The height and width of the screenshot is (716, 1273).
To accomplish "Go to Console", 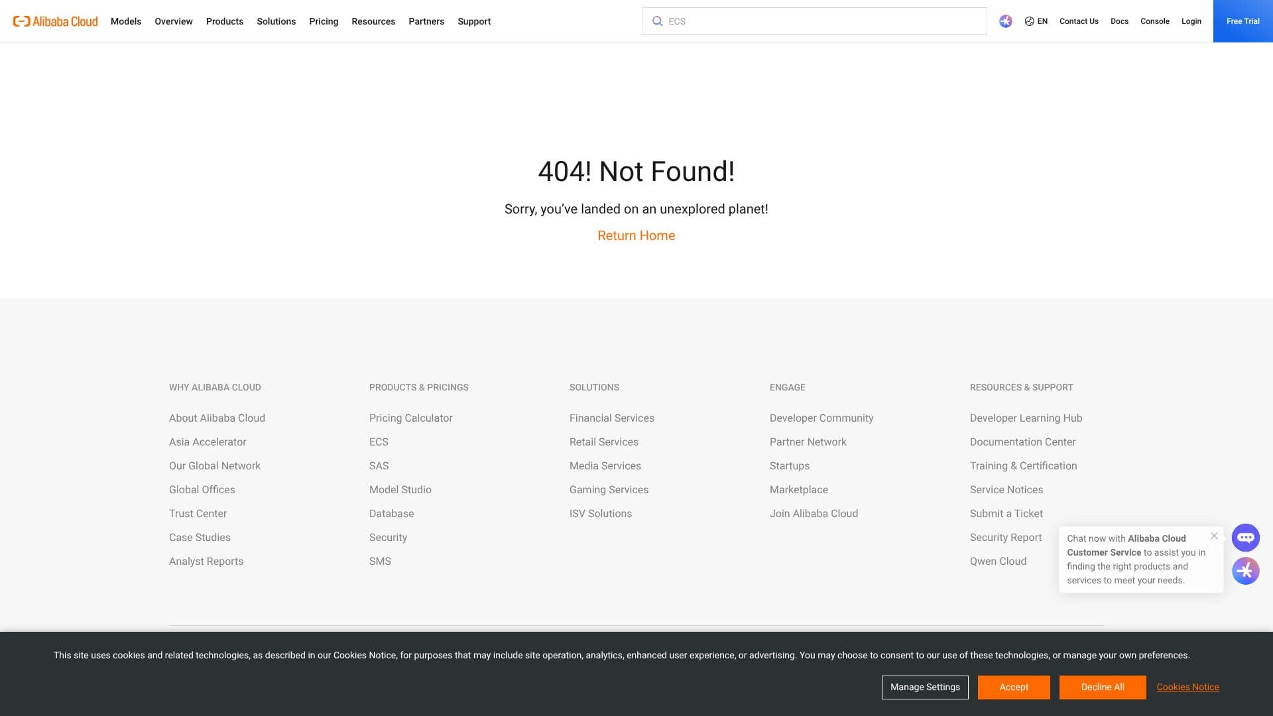I will click(x=1155, y=21).
